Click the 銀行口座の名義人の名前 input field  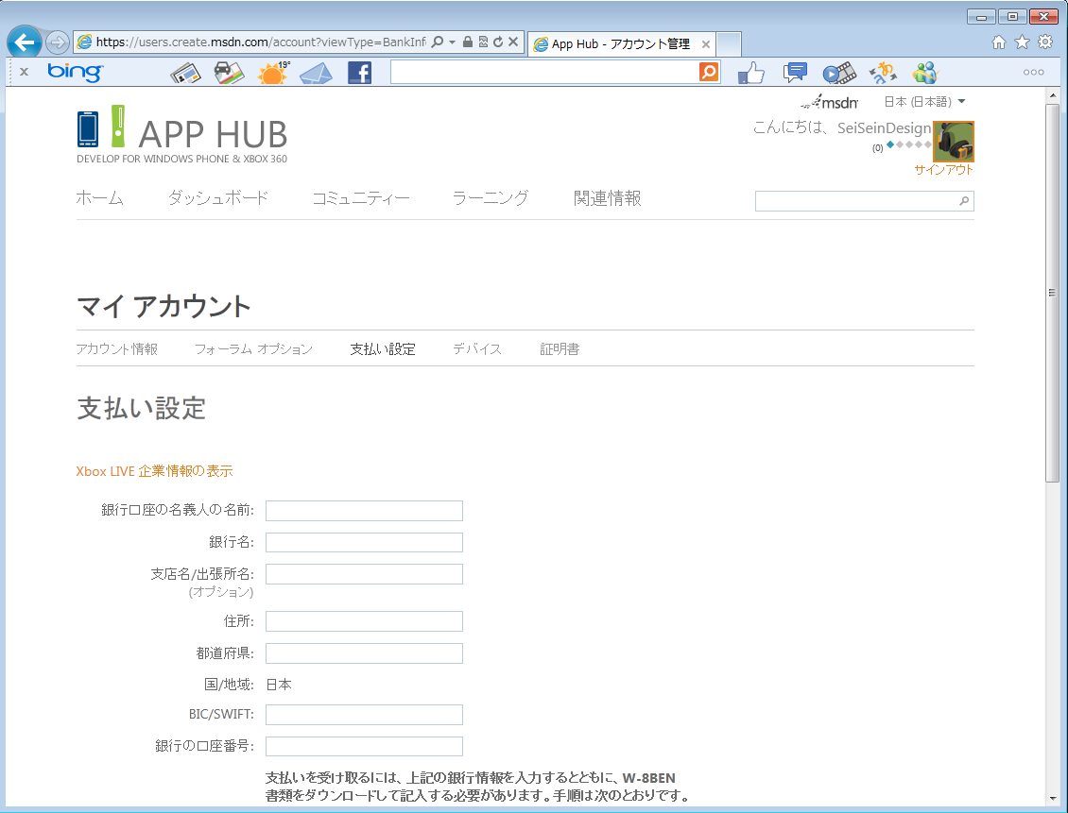pos(365,511)
